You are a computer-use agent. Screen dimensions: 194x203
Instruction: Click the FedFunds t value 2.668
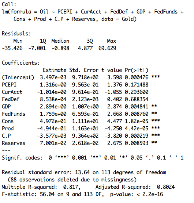tap(115, 114)
